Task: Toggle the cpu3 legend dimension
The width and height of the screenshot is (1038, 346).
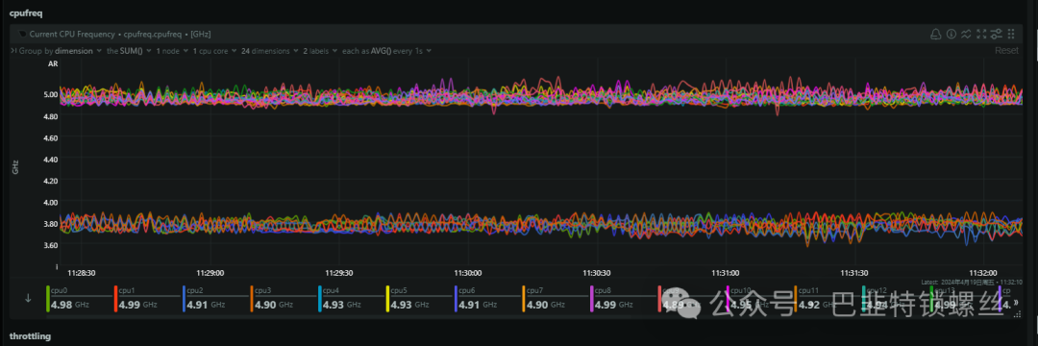Action: 284,298
